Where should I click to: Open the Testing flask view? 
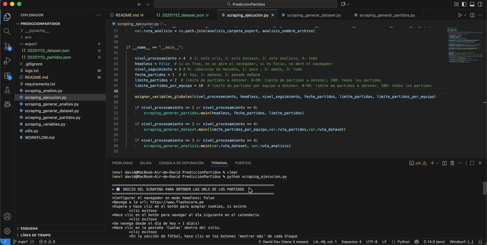click(x=7, y=90)
